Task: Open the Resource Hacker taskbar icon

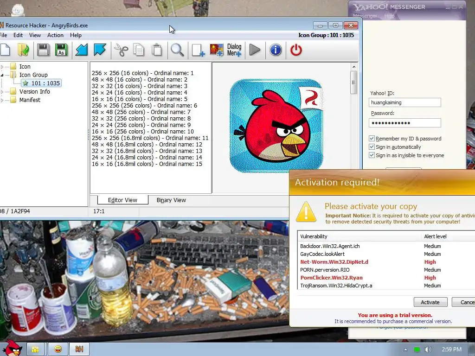Action: (79, 350)
